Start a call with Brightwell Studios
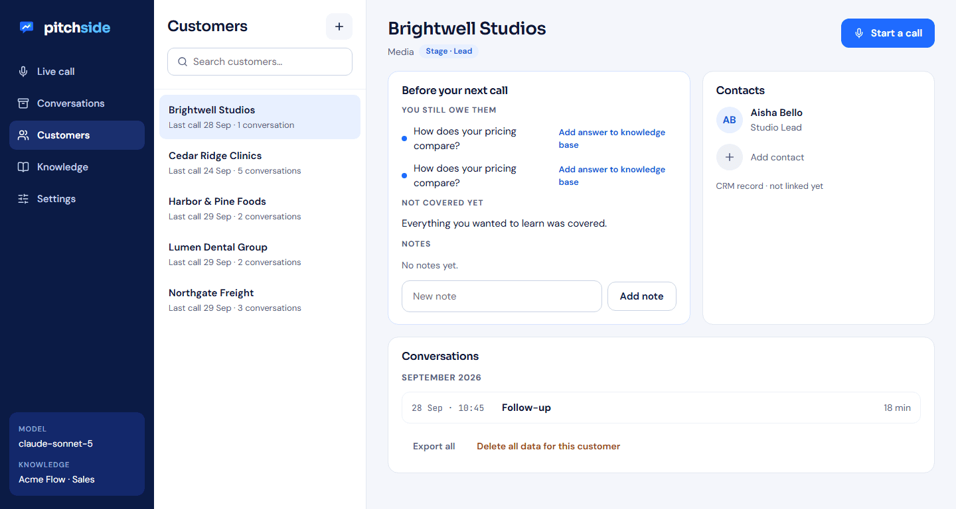The height and width of the screenshot is (509, 956). point(888,33)
